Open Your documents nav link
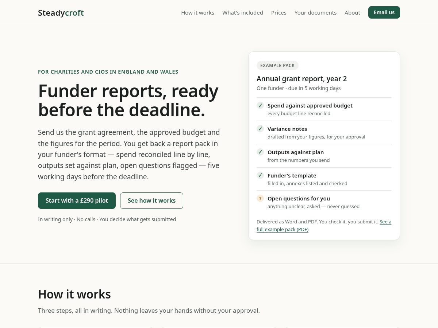438x328 pixels. [315, 13]
